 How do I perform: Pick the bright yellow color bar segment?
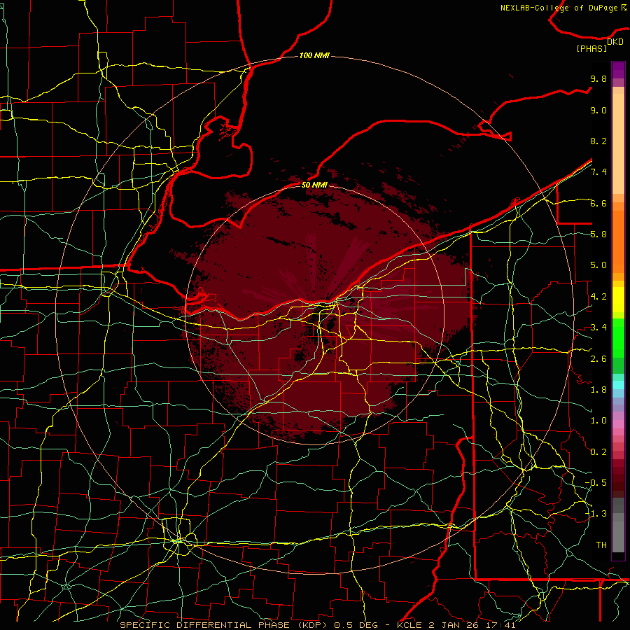(618, 300)
